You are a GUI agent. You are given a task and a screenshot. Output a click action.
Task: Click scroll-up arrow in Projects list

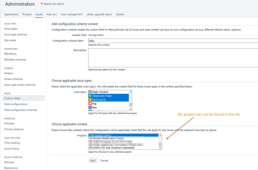pyautogui.click(x=160, y=135)
